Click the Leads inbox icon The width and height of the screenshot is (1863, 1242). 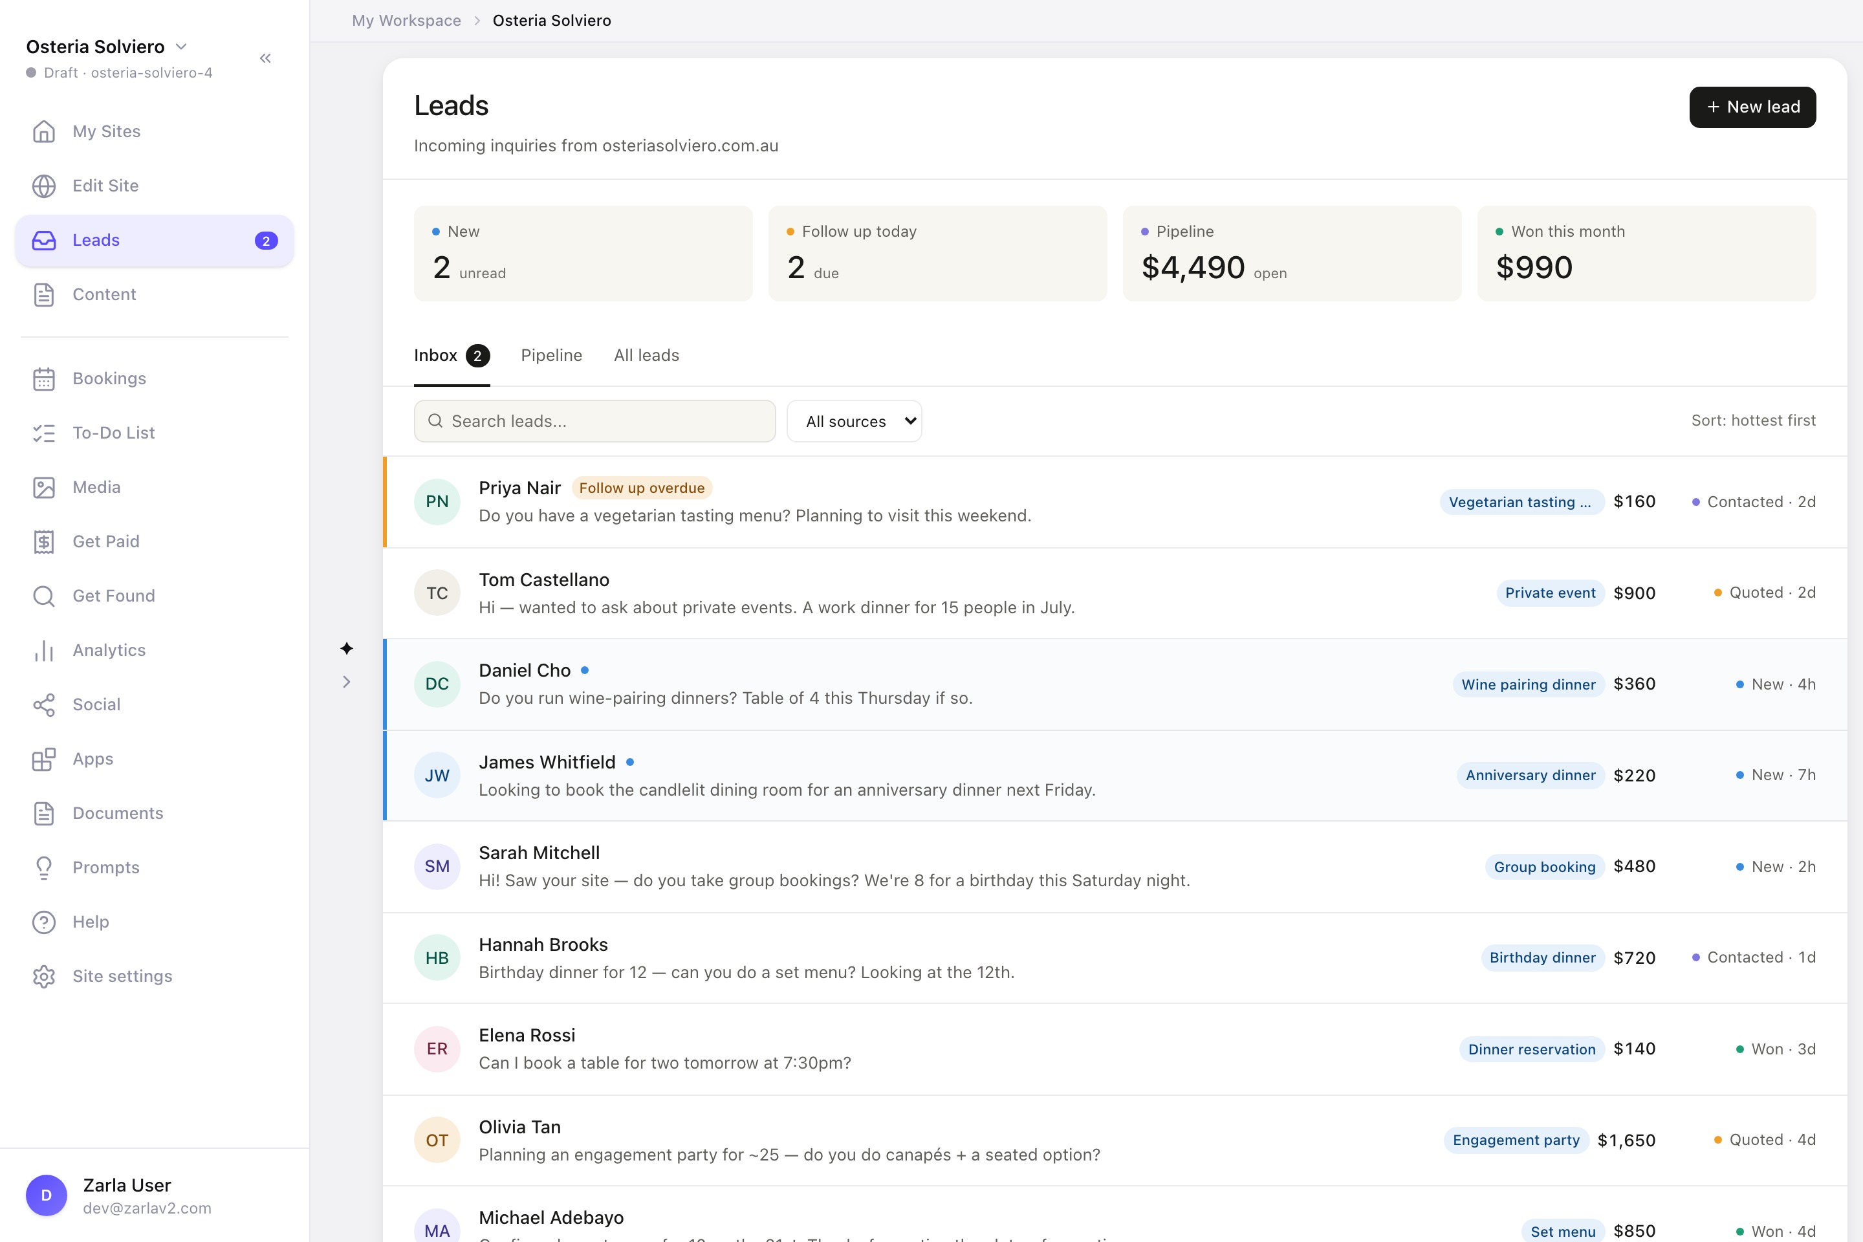(x=43, y=240)
